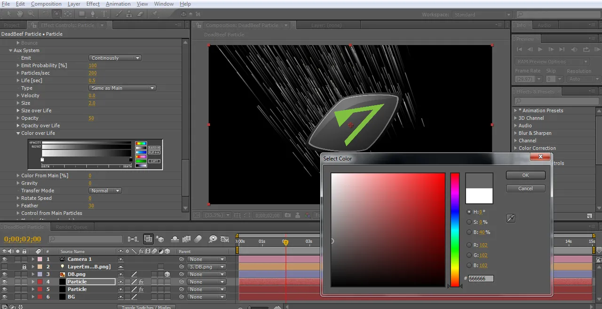This screenshot has width=602, height=309.
Task: Open Parent dropdown for Camera 1 layer
Action: pyautogui.click(x=206, y=259)
